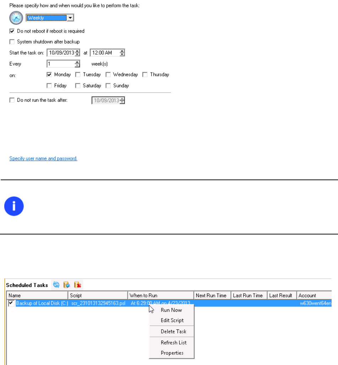
Task: Click the Next Run Time column header
Action: click(212, 295)
